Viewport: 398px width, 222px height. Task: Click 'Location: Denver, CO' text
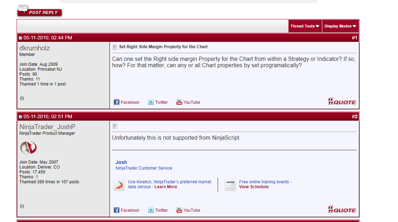[39, 167]
